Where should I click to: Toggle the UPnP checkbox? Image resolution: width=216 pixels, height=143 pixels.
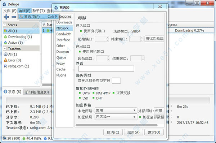point(80,93)
